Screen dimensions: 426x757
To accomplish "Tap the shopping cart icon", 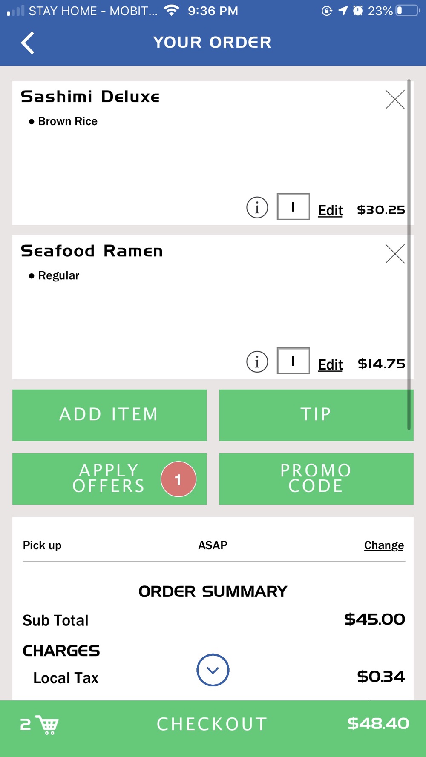I will click(x=47, y=724).
